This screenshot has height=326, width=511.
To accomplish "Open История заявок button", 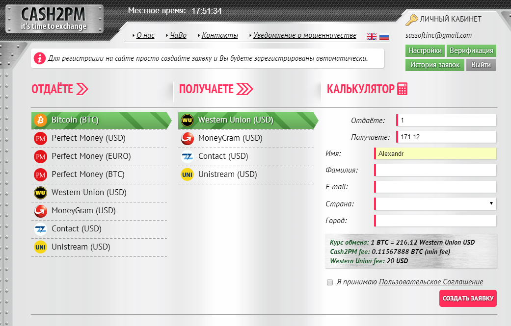I will coord(435,65).
